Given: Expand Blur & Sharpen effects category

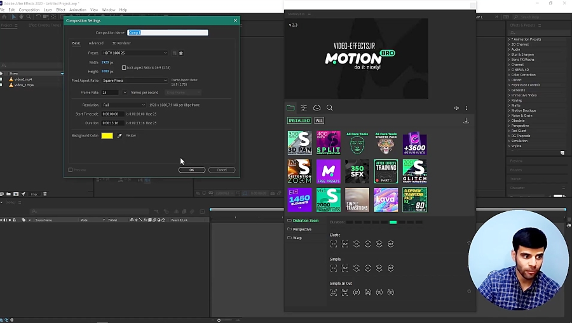Looking at the screenshot, I should (509, 55).
